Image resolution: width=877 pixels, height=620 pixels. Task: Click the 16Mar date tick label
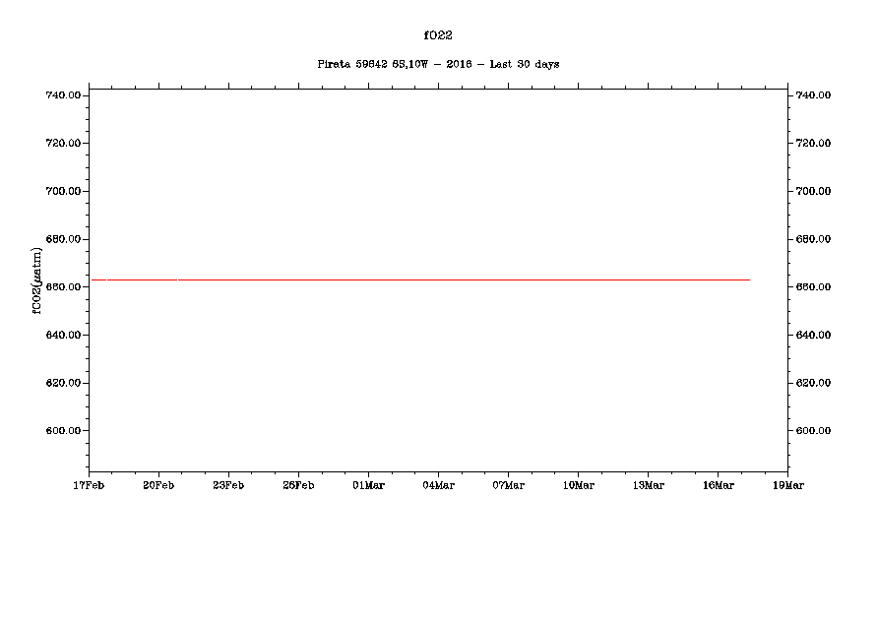tap(718, 485)
